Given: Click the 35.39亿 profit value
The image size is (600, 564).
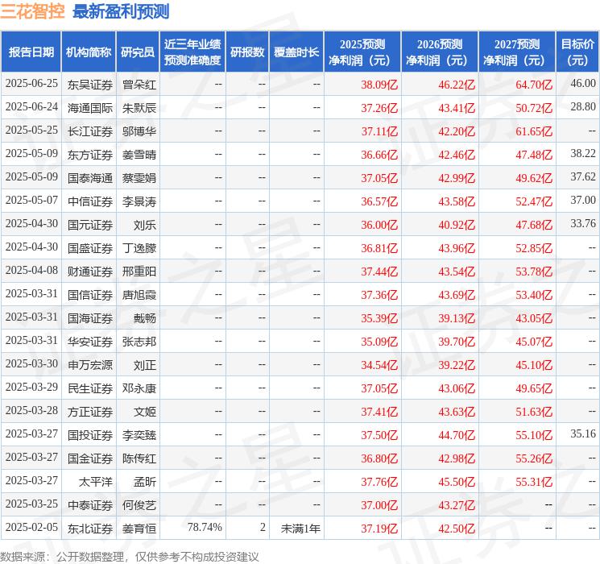Looking at the screenshot, I should click(379, 318).
